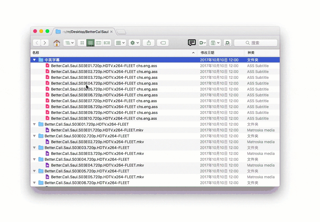
Task: Open the Home folder icon
Action: [57, 43]
